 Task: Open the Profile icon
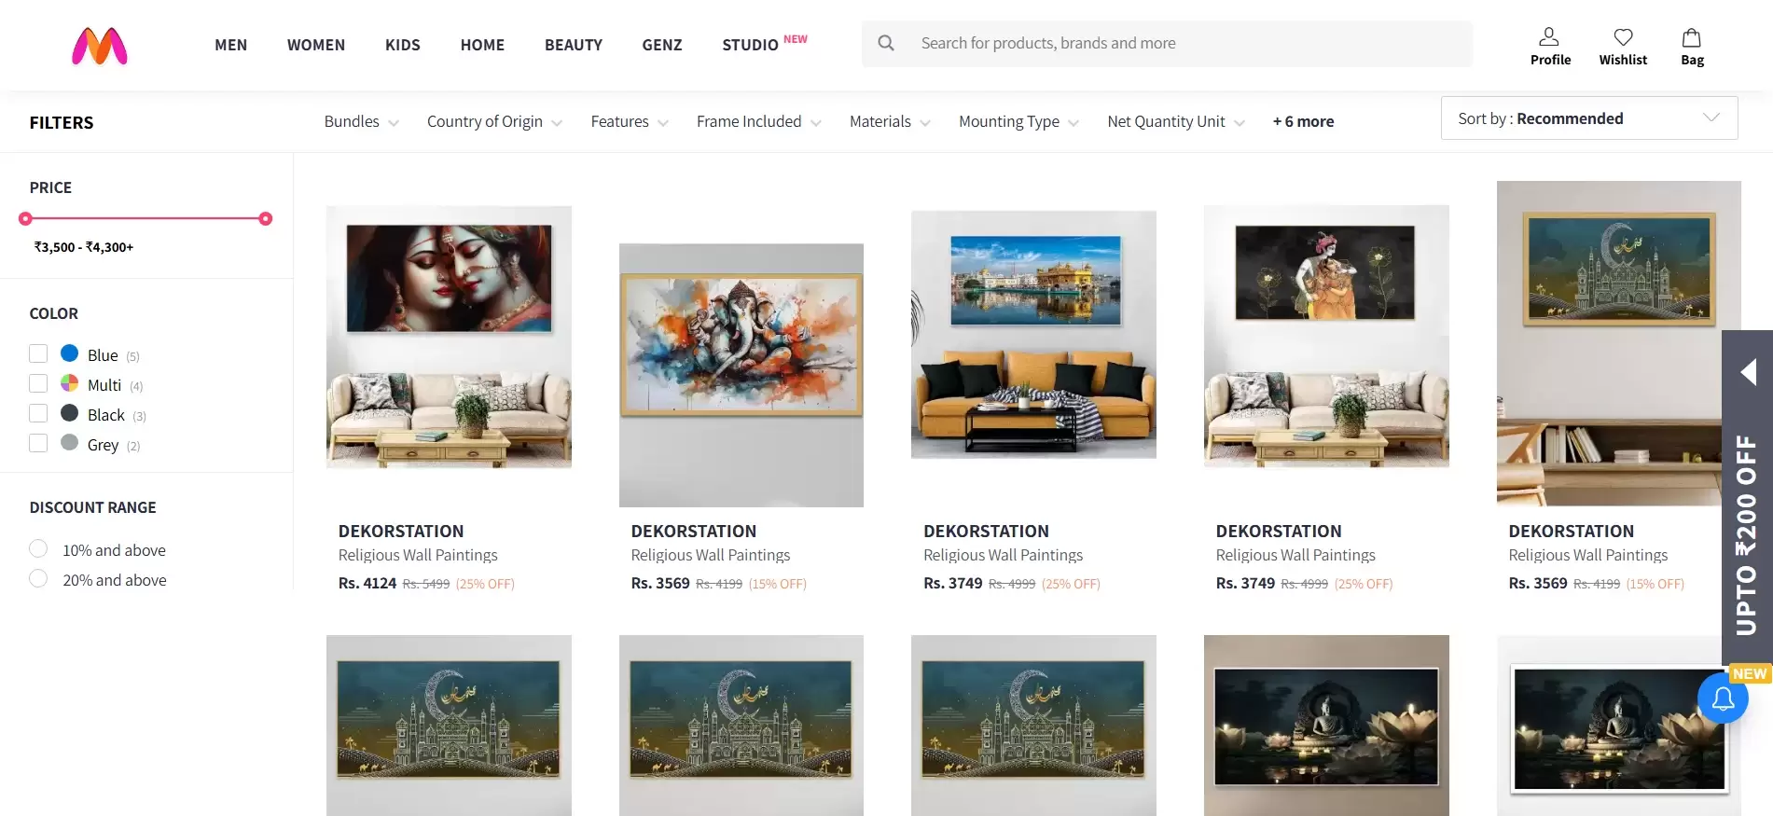coord(1549,37)
